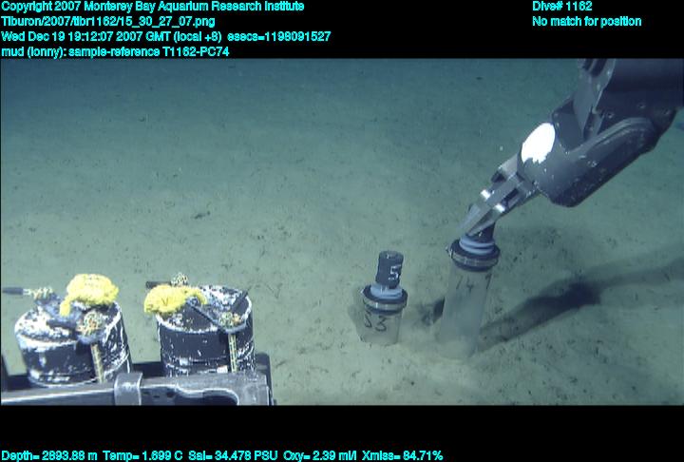Screen dimensions: 684x462
Task: Click the Xmiss= 84.71% reading
Action: [402, 456]
